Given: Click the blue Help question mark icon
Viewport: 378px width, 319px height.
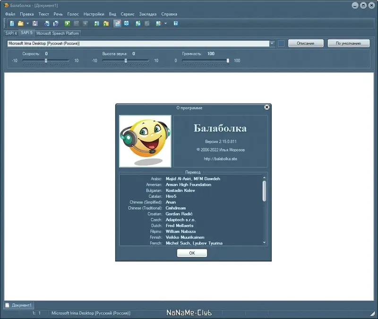Looking at the screenshot, I should pyautogui.click(x=176, y=23).
